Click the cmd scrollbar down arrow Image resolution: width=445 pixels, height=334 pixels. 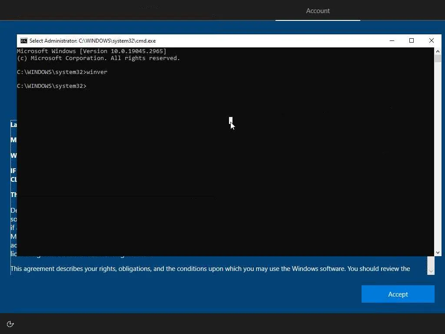pos(438,252)
